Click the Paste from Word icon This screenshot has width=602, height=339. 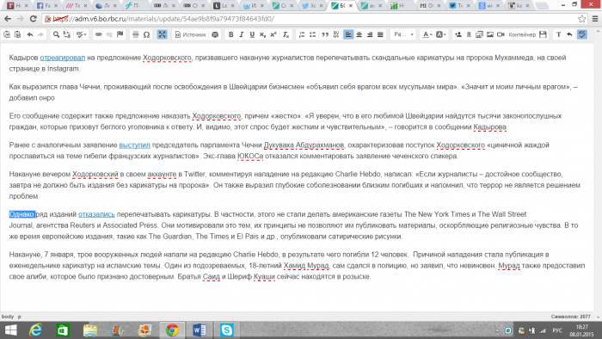coord(17,34)
